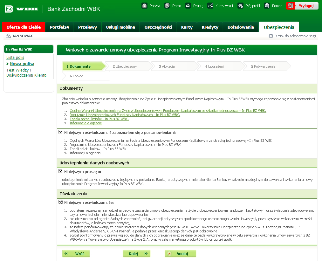The image size is (322, 261).
Task: Click the JAN NOWAK user name
Action: pyautogui.click(x=23, y=36)
